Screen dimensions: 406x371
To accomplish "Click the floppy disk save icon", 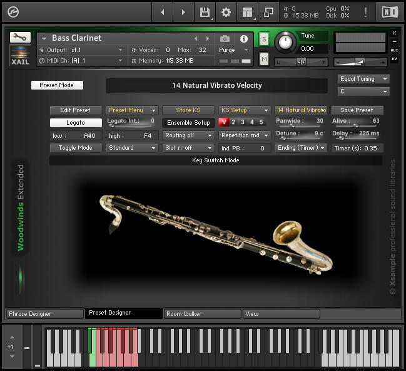I will tap(205, 12).
